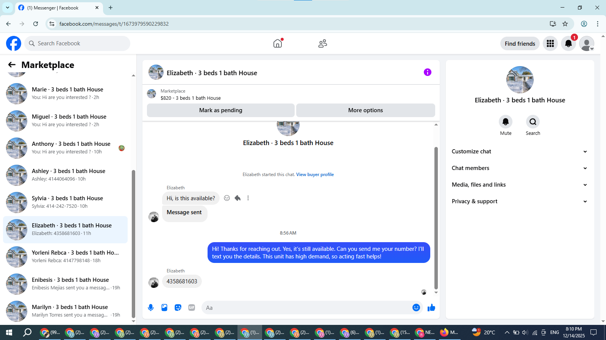Image resolution: width=606 pixels, height=340 pixels.
Task: Click the Aa message input field
Action: pyautogui.click(x=308, y=308)
